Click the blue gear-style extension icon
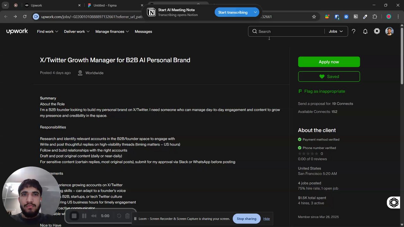The height and width of the screenshot is (227, 404). click(x=346, y=17)
